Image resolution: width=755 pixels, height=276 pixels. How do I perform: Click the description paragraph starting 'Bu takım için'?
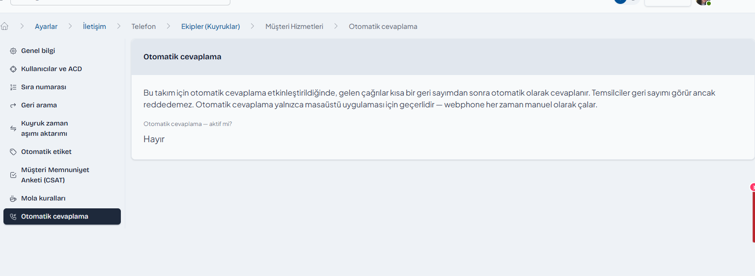pyautogui.click(x=429, y=99)
